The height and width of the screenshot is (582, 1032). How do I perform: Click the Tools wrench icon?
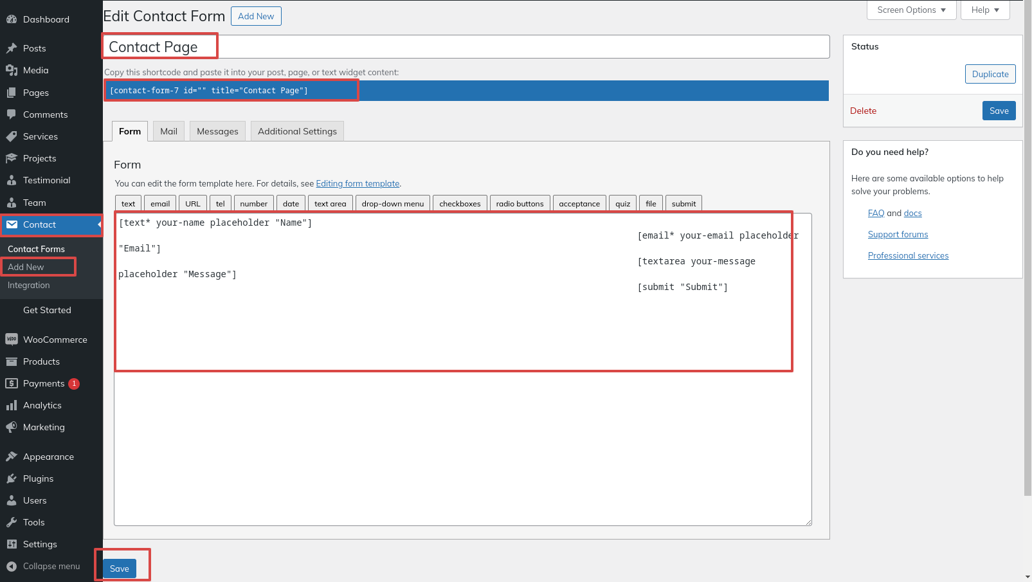[x=12, y=522]
